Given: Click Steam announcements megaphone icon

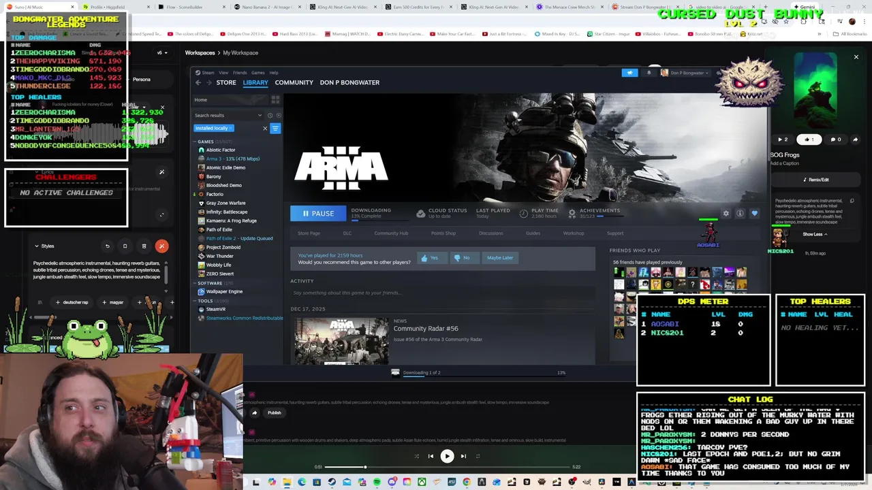Looking at the screenshot, I should (629, 73).
